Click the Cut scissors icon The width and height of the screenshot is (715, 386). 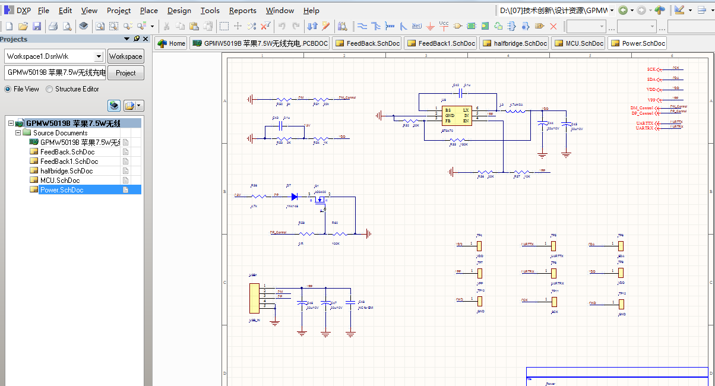click(166, 26)
